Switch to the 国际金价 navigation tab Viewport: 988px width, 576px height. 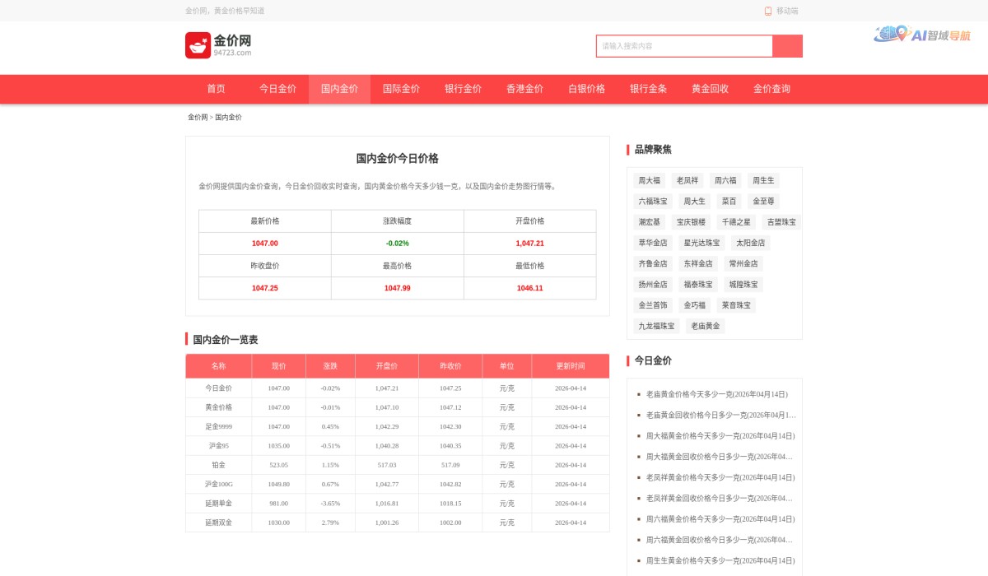(399, 89)
